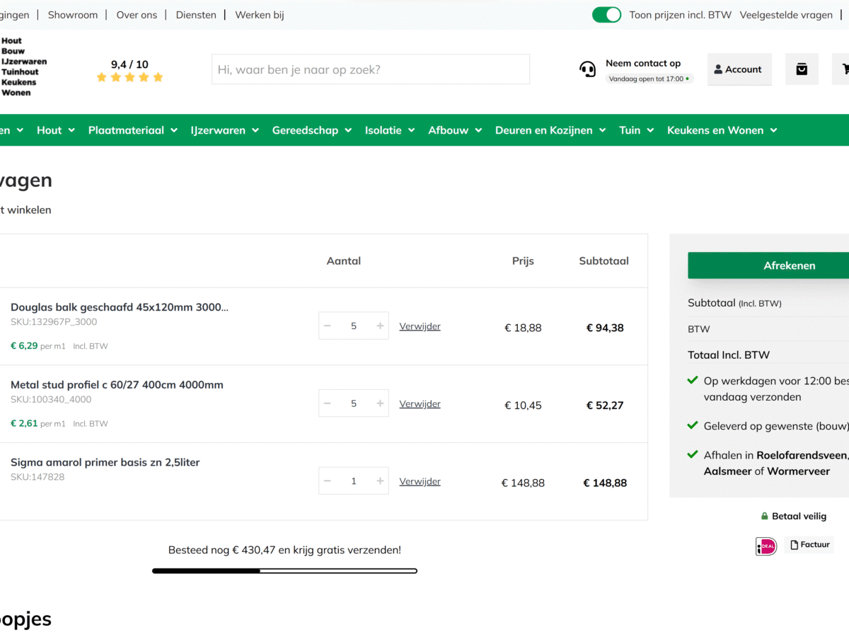Go to Werken bij page
Image resolution: width=849 pixels, height=637 pixels.
260,15
